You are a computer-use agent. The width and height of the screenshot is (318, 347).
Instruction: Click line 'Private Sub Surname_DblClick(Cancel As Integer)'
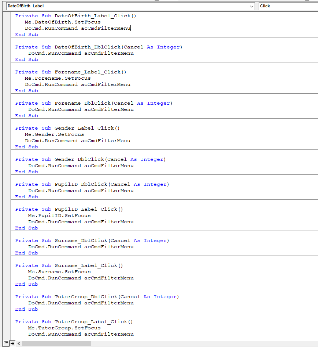click(x=92, y=241)
